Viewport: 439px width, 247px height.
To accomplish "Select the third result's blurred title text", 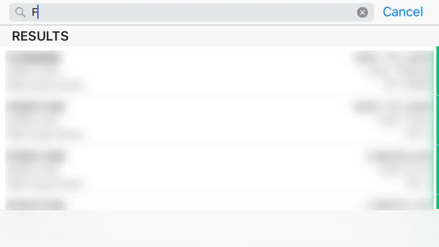I will click(36, 156).
